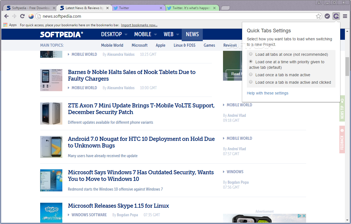
Task: Open the checkmark extension icon
Action: tap(327, 16)
